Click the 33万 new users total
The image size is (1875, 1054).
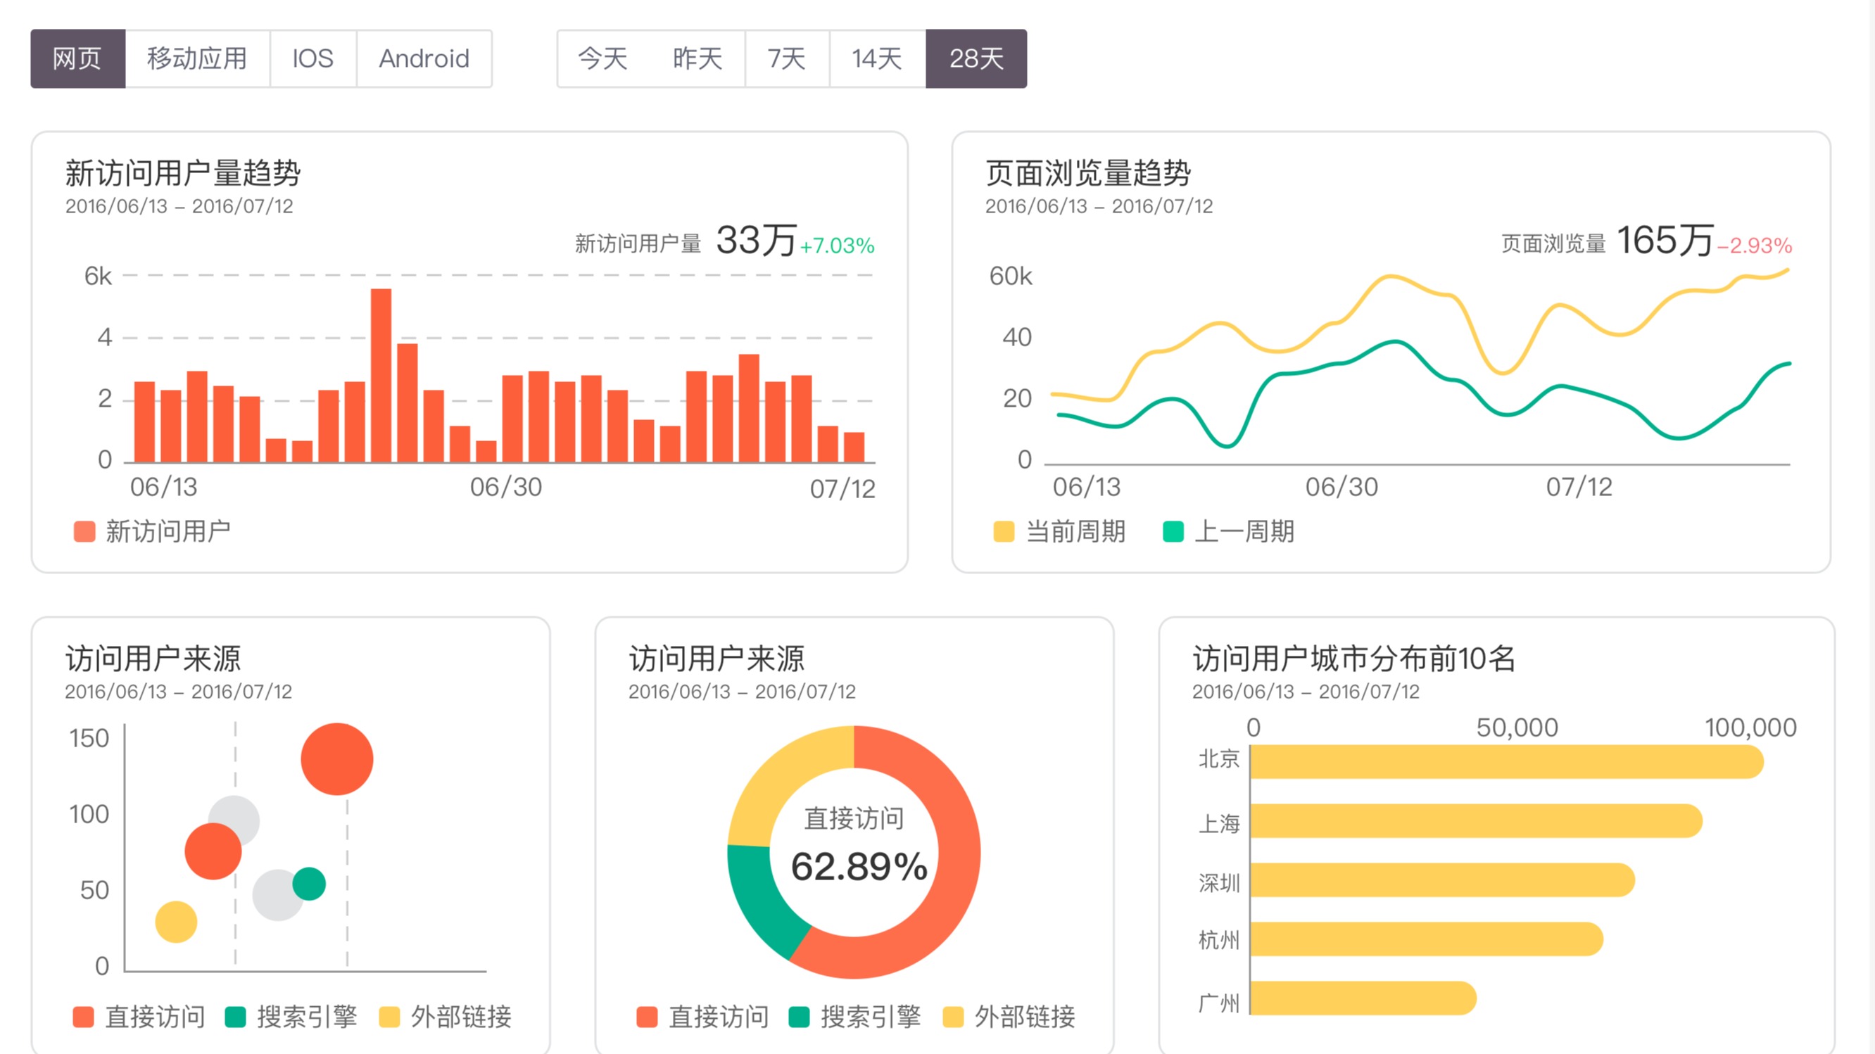(x=756, y=240)
